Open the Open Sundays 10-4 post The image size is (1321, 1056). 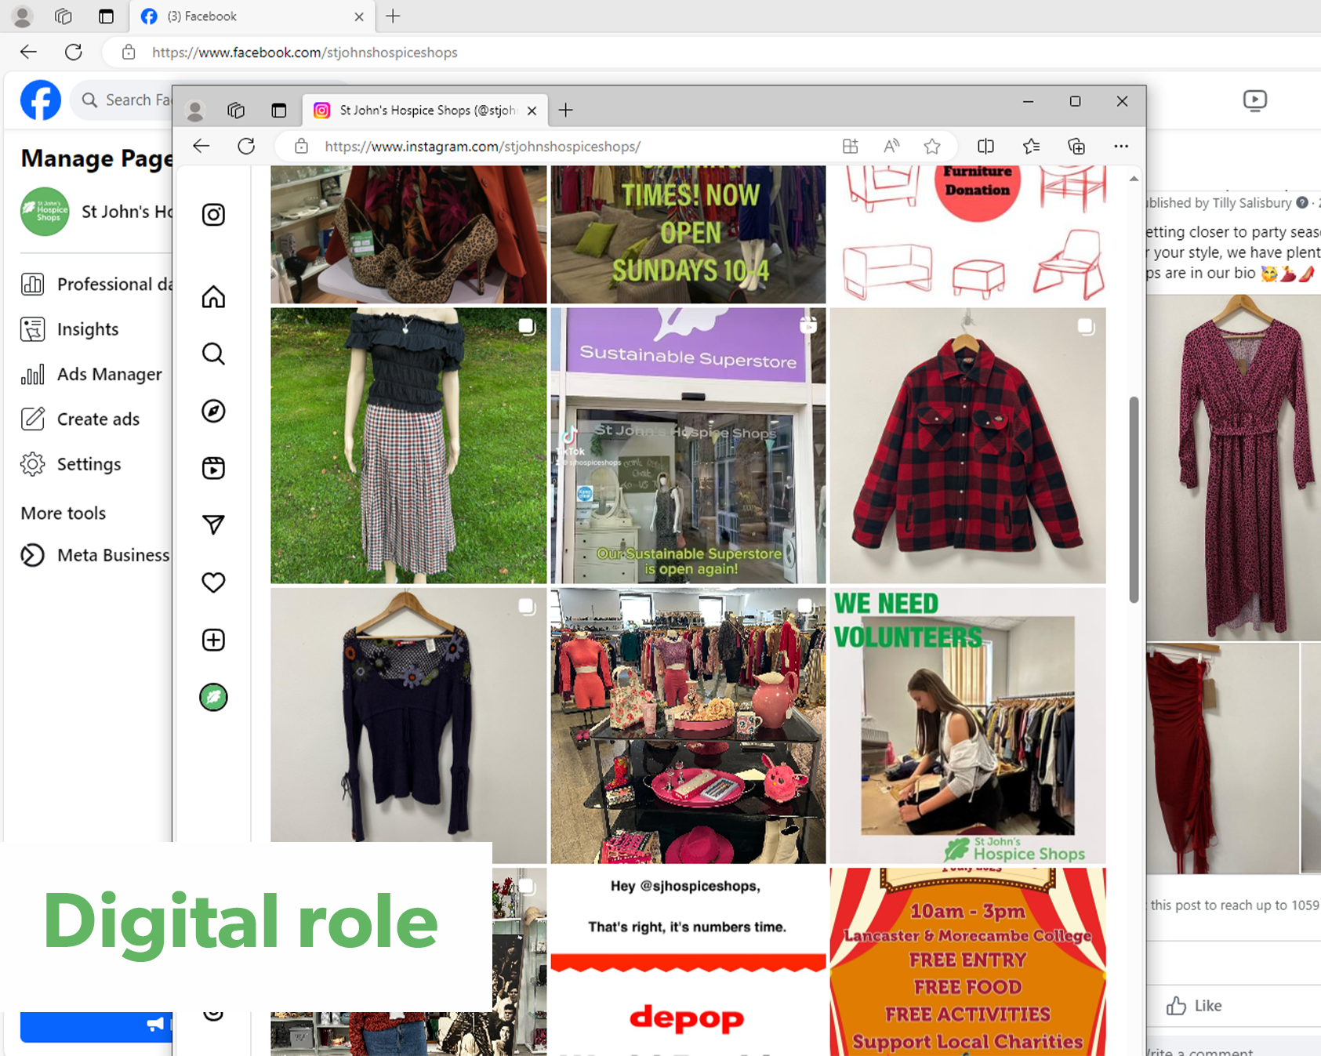(x=688, y=234)
